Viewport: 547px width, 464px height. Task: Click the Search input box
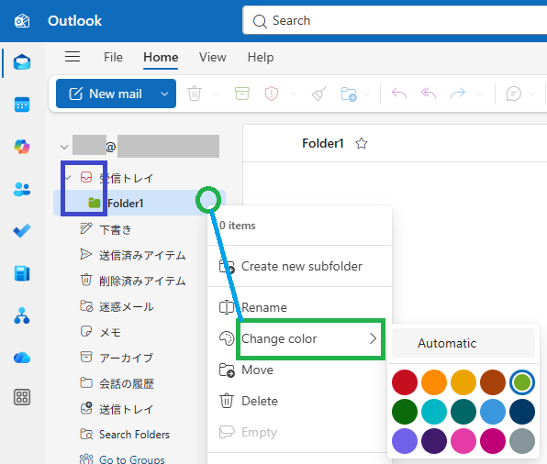[x=395, y=20]
